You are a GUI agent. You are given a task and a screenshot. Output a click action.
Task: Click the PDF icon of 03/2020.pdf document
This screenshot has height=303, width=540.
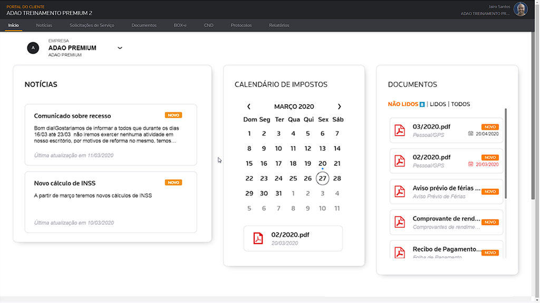pos(400,130)
